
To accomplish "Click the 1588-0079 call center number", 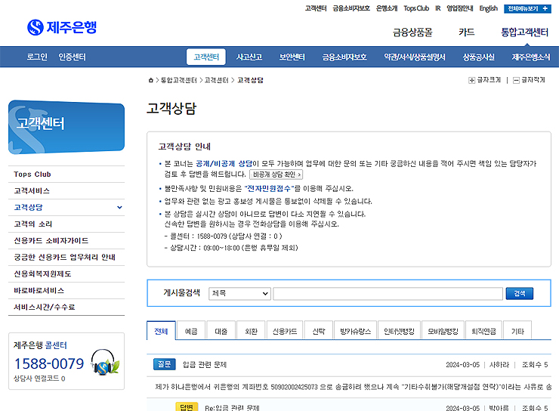I will click(49, 363).
